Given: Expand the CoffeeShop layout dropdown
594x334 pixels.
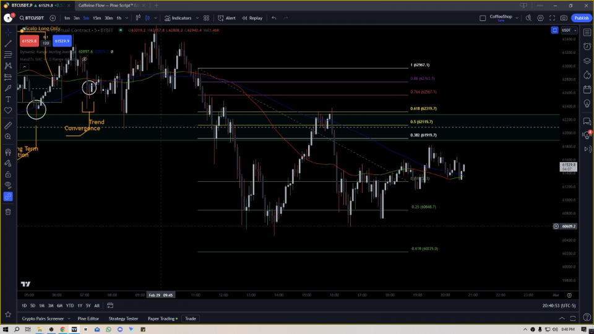Looking at the screenshot, I should 517,18.
